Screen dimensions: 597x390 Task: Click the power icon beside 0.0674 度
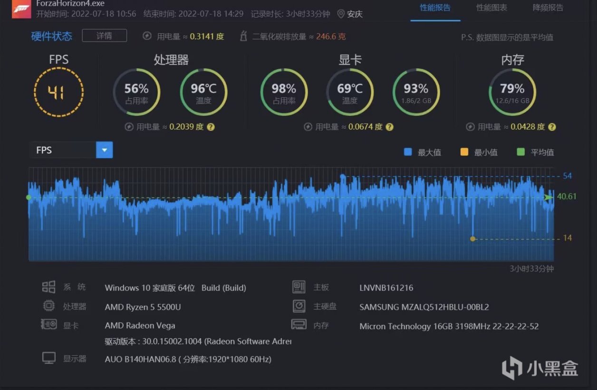(x=308, y=127)
